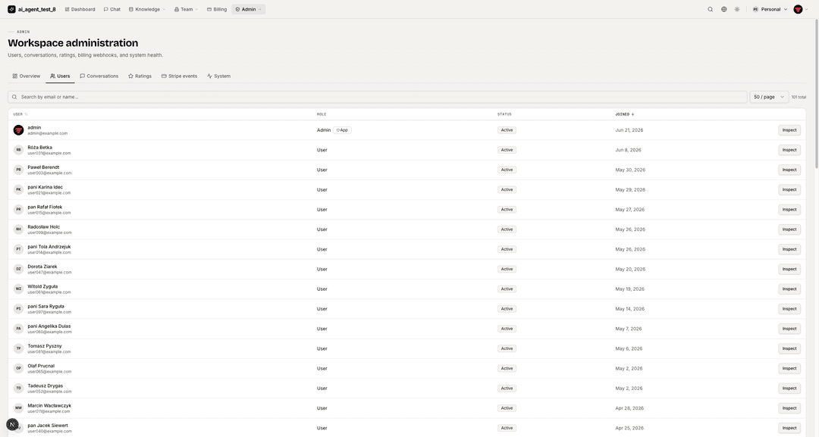The image size is (819, 437).
Task: Open the globe language icon
Action: (x=723, y=9)
